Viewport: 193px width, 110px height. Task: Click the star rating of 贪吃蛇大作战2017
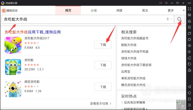[x=32, y=43]
